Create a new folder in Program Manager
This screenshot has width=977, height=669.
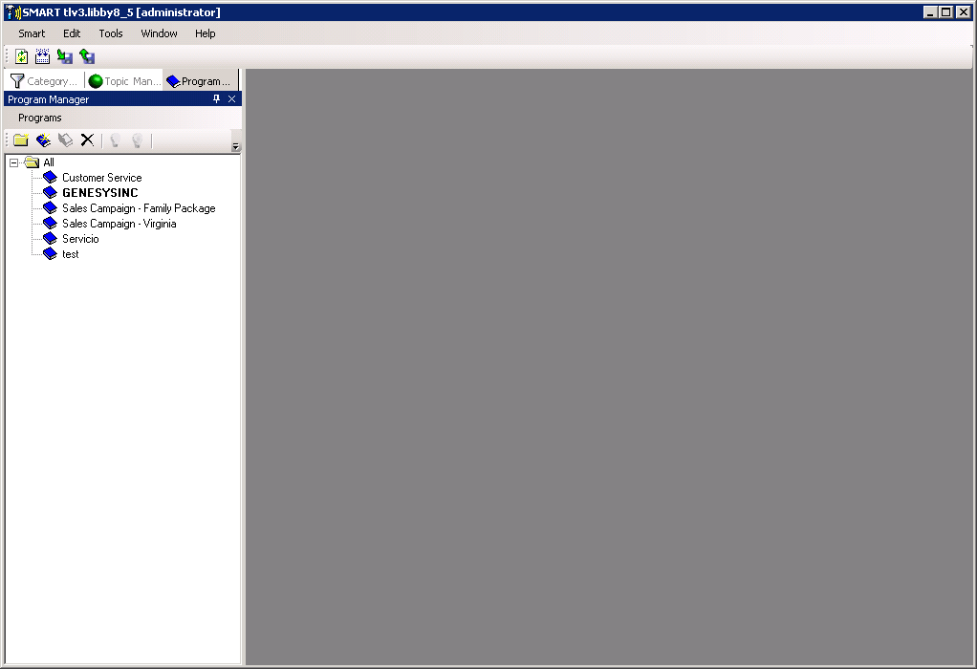click(x=20, y=140)
